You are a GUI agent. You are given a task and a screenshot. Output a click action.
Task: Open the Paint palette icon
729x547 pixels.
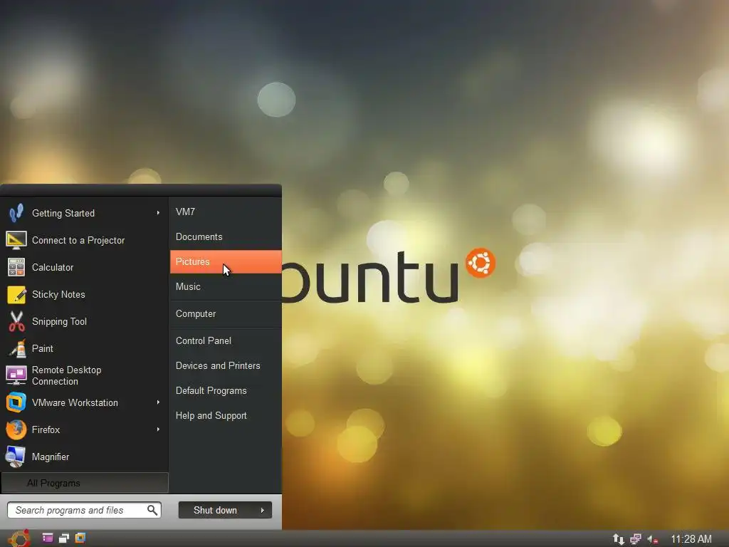tap(17, 348)
